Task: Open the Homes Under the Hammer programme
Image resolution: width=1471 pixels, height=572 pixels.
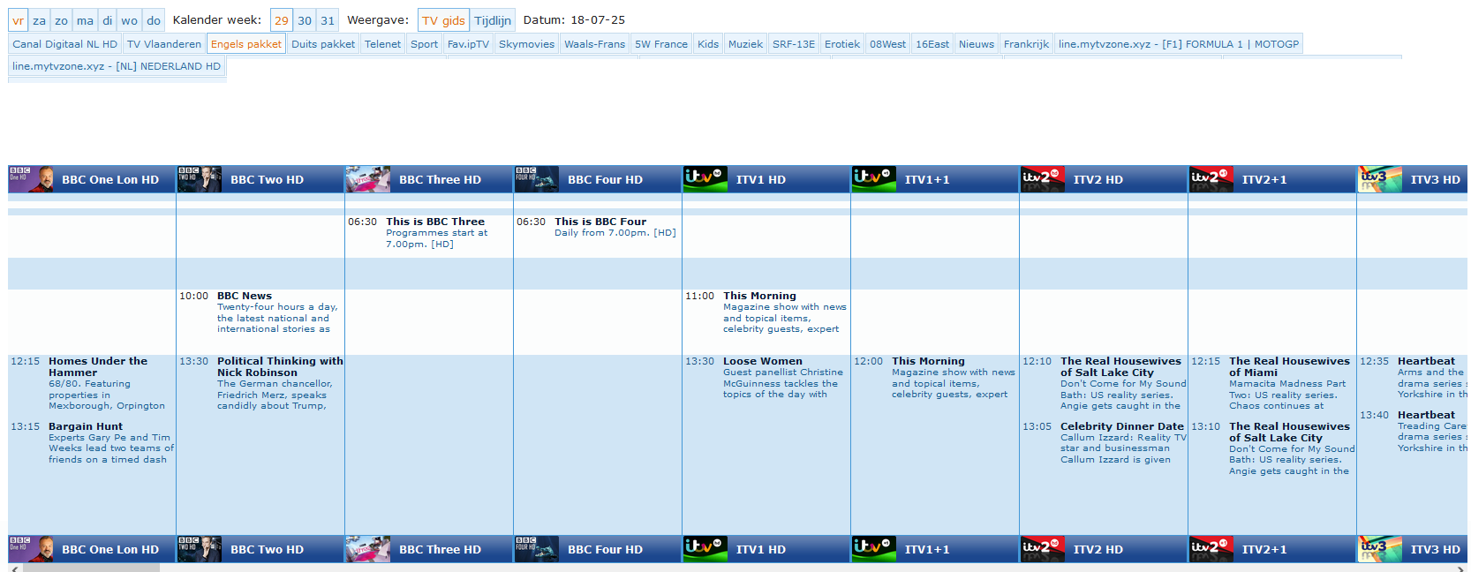Action: (x=98, y=366)
